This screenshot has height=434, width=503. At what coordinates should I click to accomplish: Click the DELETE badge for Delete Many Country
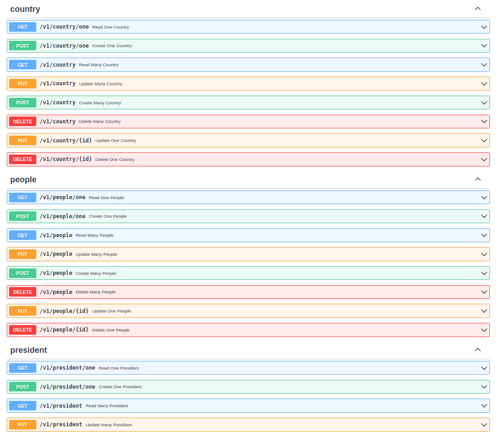coord(23,122)
